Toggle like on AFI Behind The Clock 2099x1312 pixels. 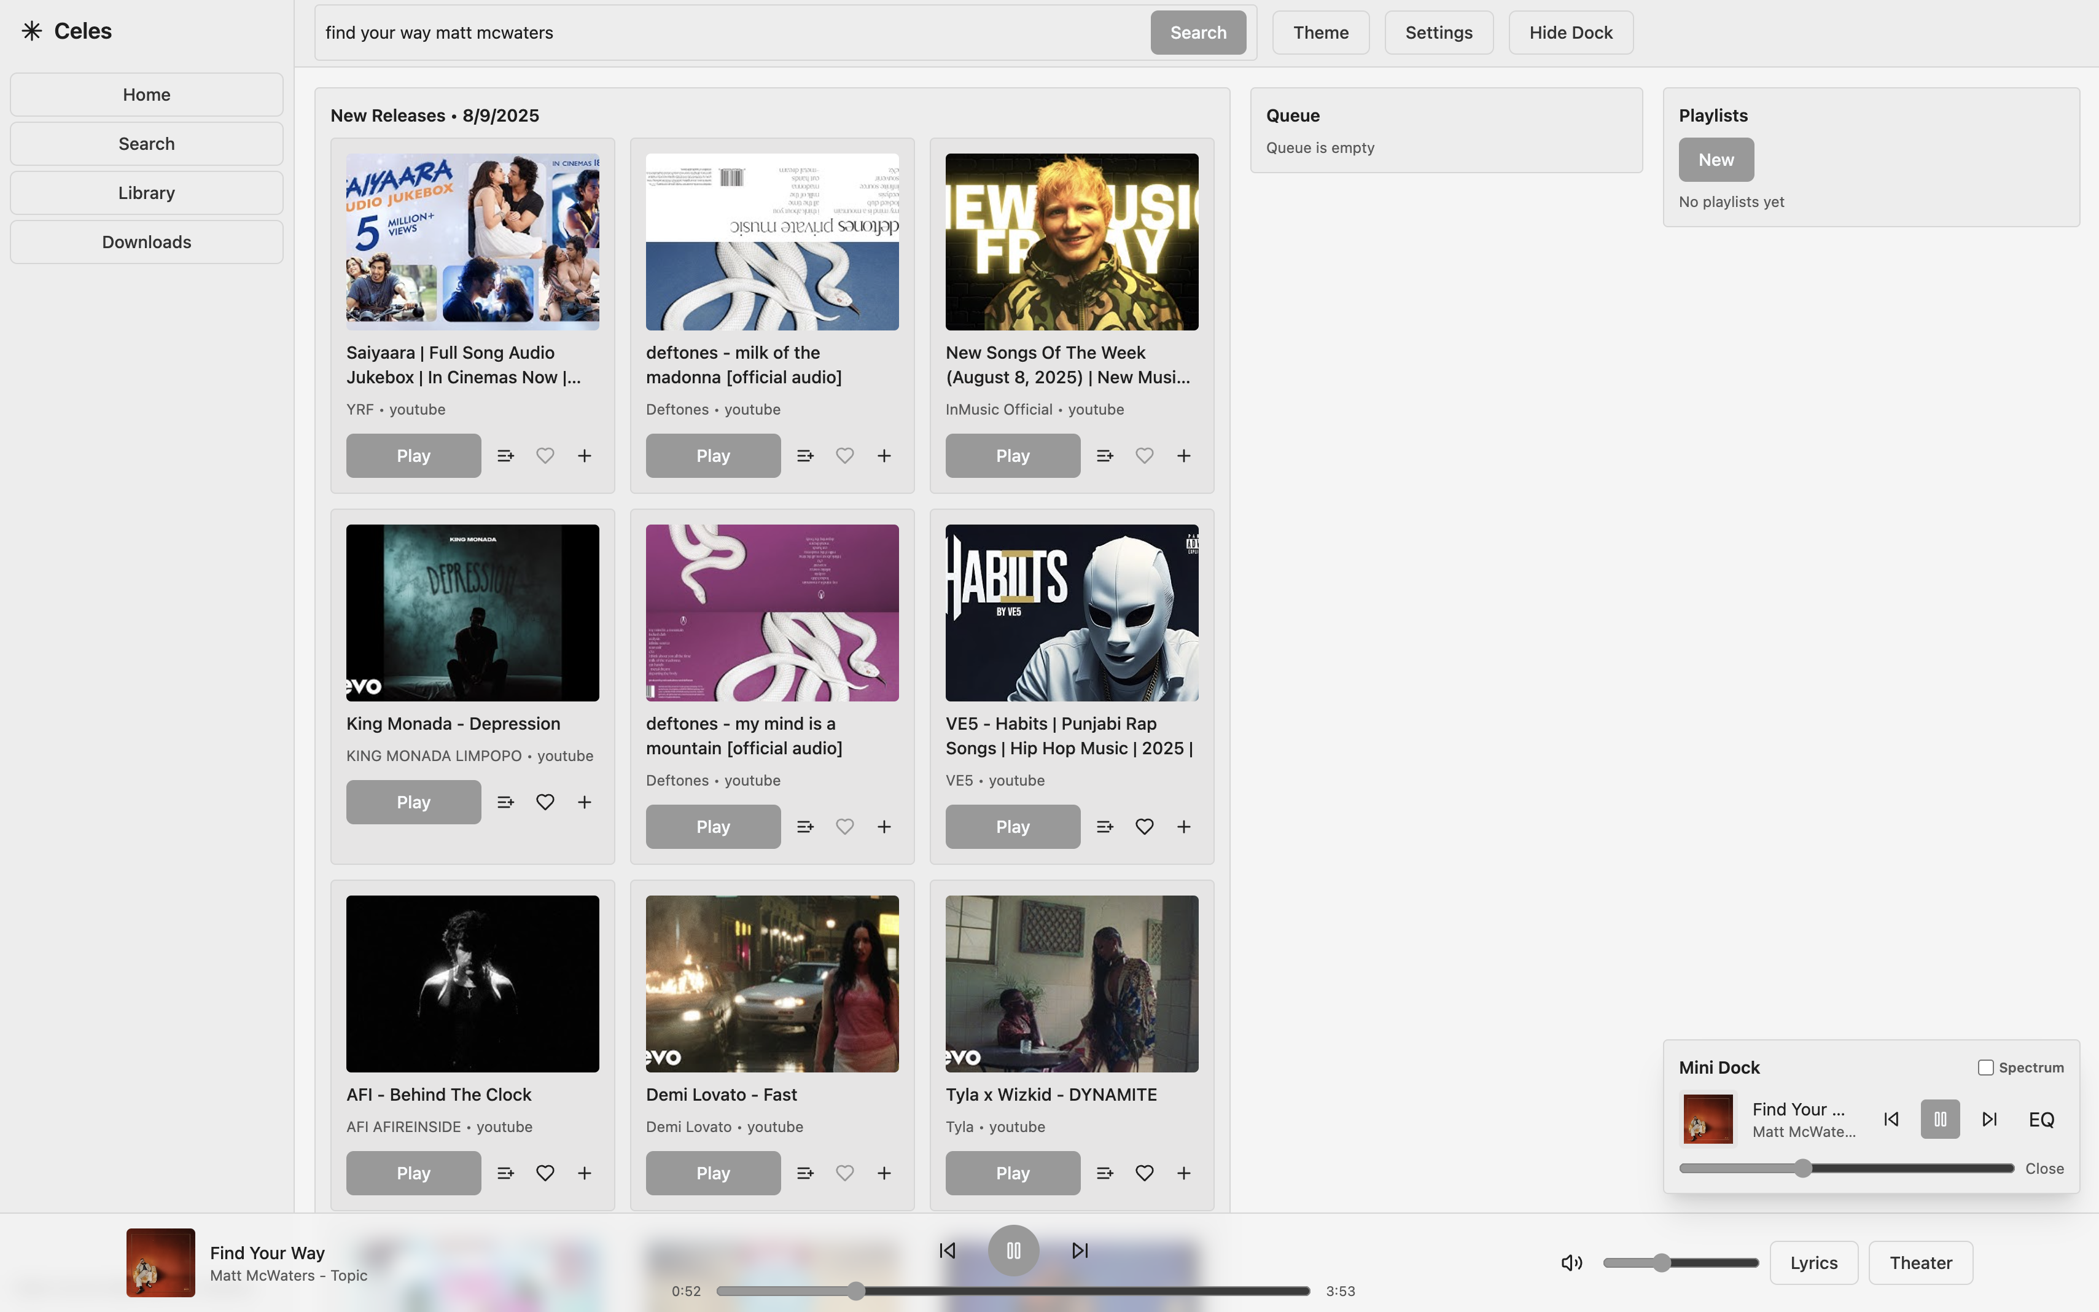pos(545,1173)
